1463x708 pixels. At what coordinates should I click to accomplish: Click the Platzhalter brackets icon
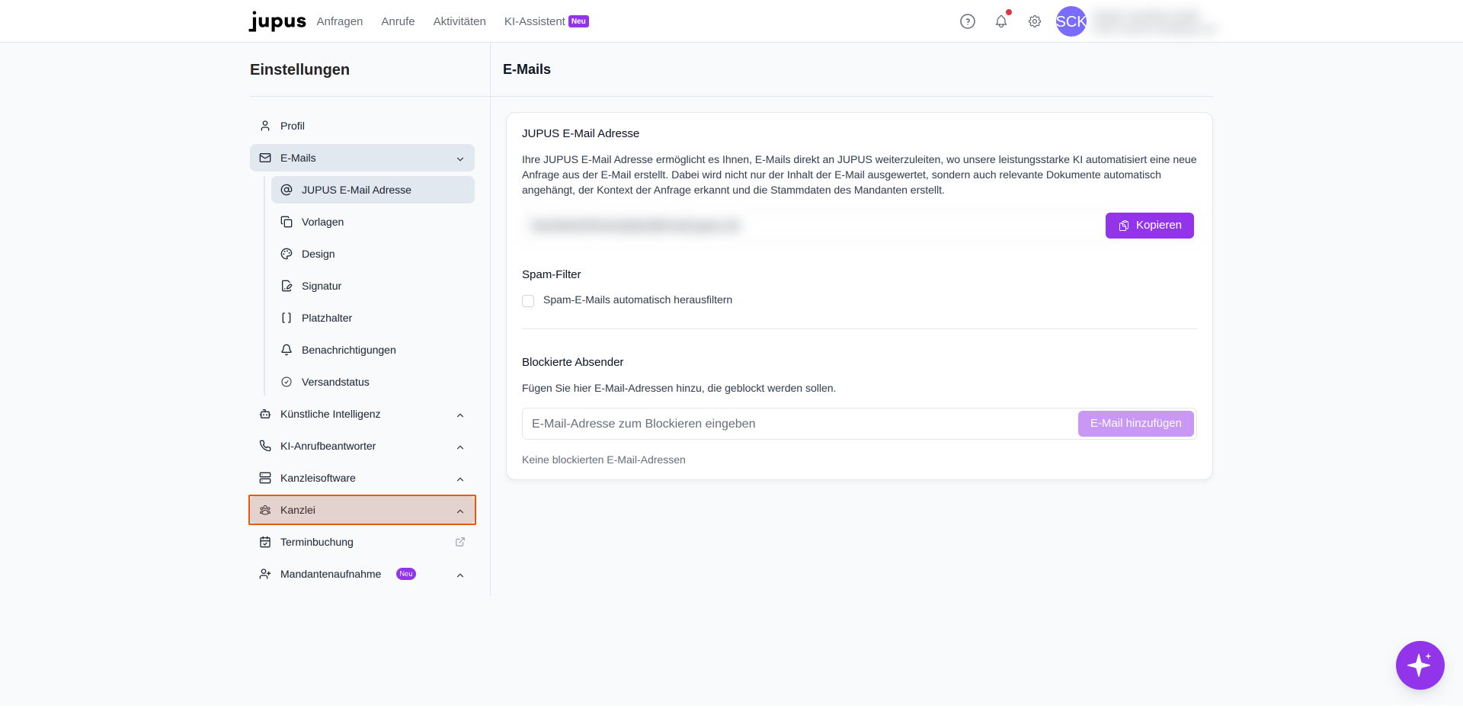(287, 318)
